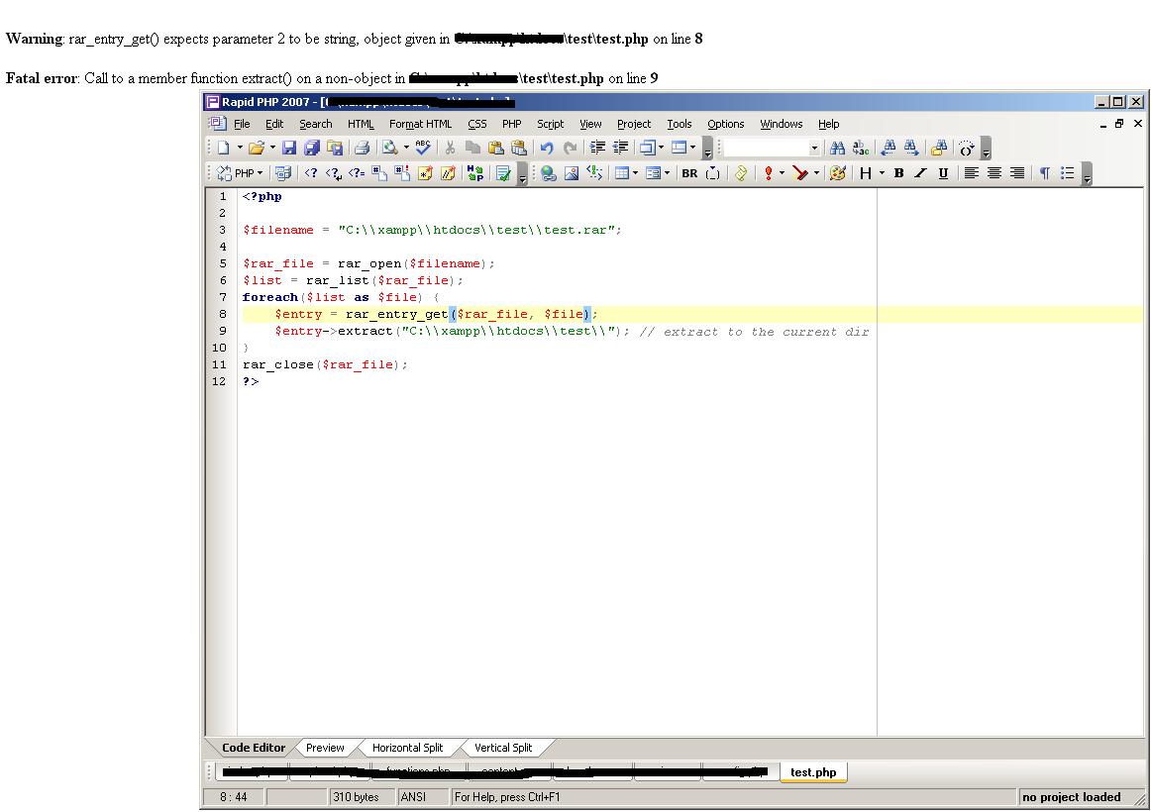
Task: Click the Save file icon
Action: click(289, 149)
